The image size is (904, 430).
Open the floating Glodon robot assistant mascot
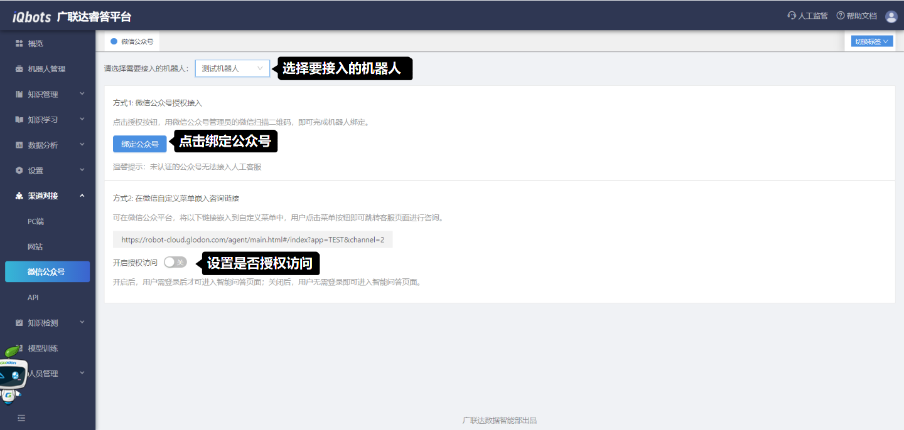click(13, 376)
